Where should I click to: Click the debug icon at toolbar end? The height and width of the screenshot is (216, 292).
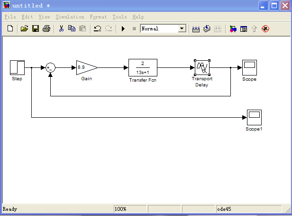[x=265, y=29]
